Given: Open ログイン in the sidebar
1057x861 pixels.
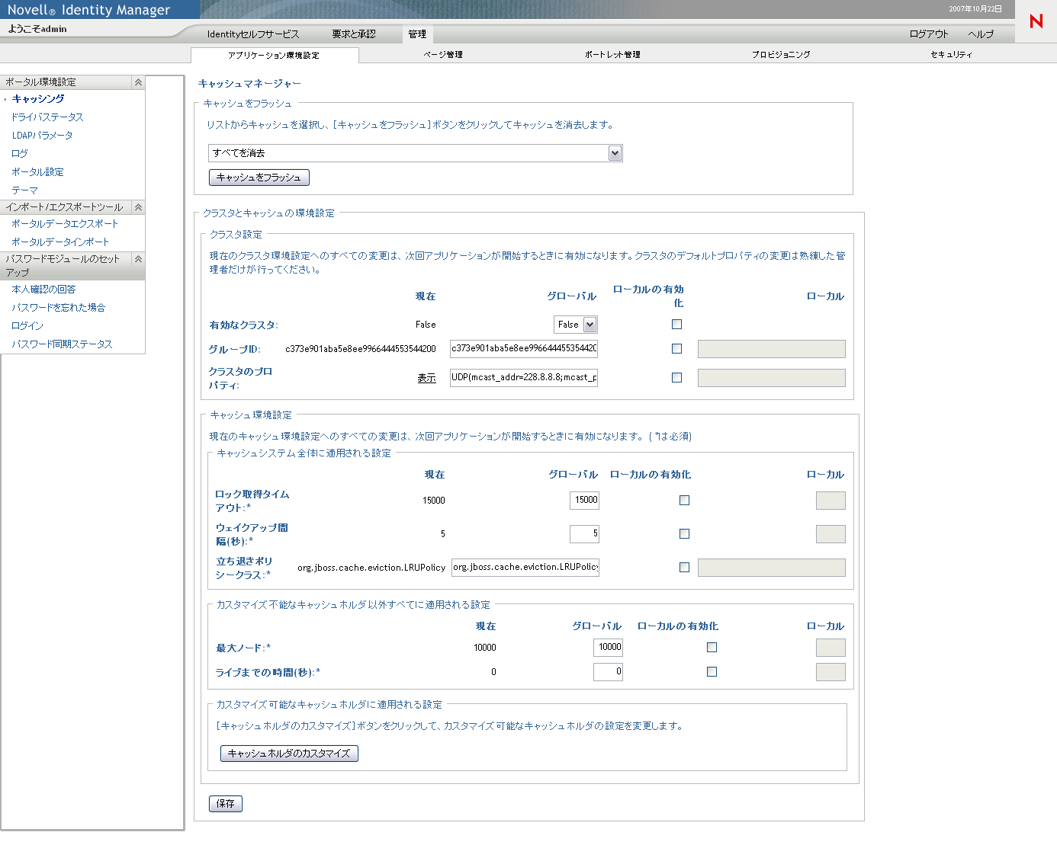Looking at the screenshot, I should coord(27,326).
